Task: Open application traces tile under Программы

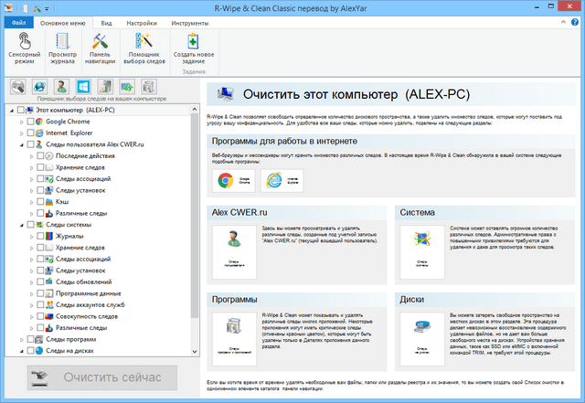Action: (234, 339)
